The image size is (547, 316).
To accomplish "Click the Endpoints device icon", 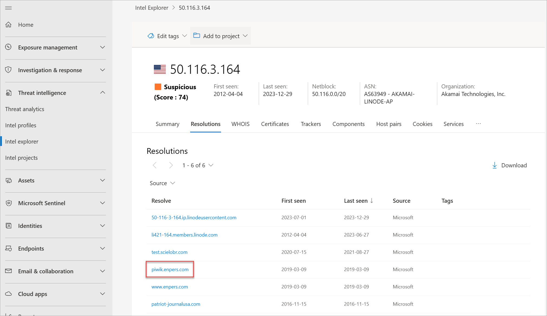I will (x=9, y=248).
